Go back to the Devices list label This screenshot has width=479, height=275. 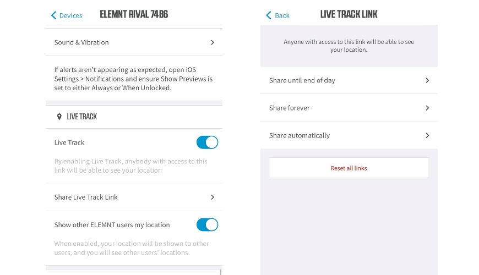(70, 15)
